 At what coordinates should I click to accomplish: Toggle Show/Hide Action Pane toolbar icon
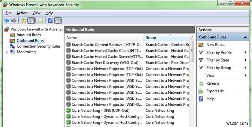[58, 21]
